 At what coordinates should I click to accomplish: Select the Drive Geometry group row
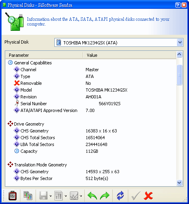[91, 124]
